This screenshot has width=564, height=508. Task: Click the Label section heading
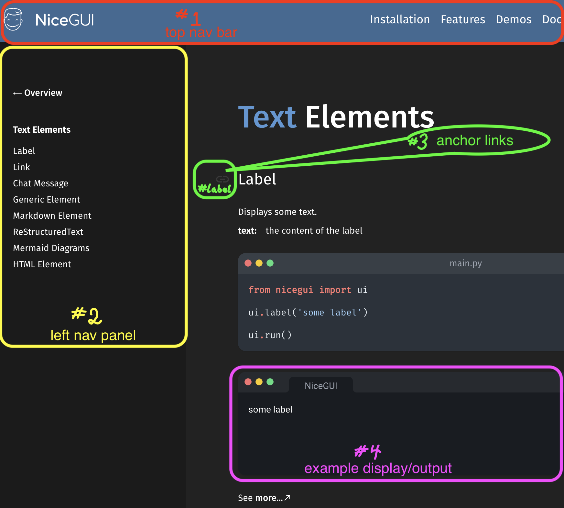[x=257, y=179]
